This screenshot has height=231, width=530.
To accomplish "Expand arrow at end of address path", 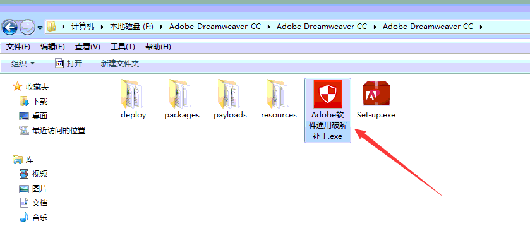I will click(481, 27).
